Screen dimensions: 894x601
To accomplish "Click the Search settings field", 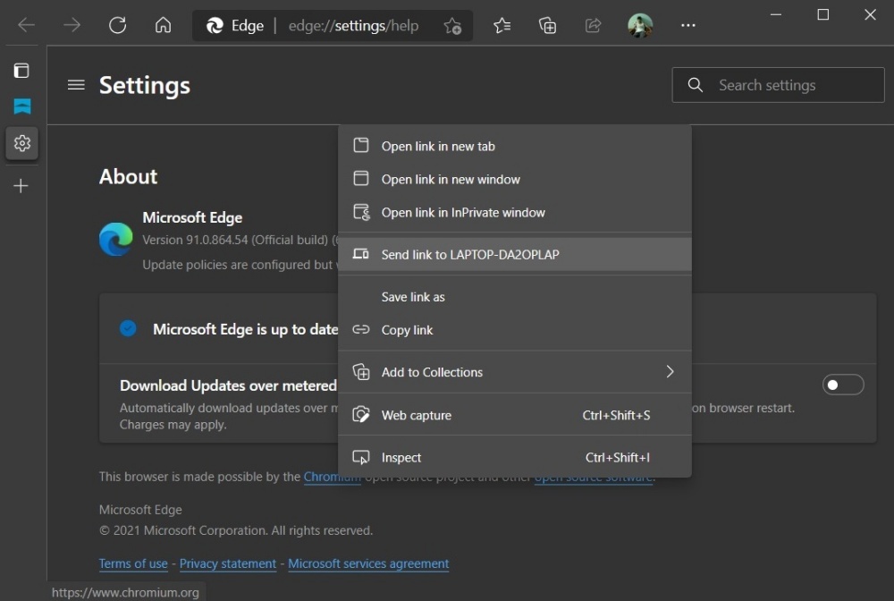I will tap(777, 84).
